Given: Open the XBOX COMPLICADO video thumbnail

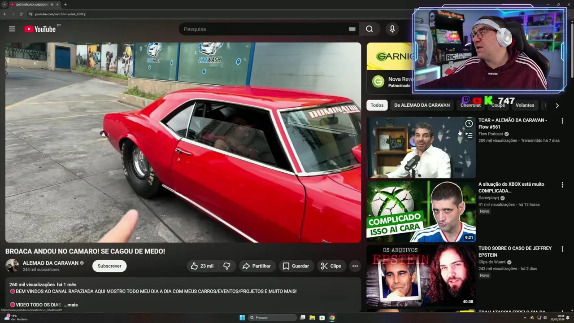Looking at the screenshot, I should pyautogui.click(x=421, y=212).
